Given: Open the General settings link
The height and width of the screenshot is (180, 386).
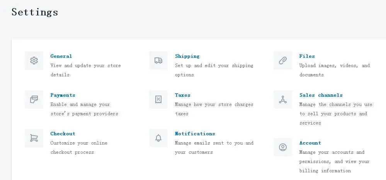Looking at the screenshot, I should (61, 56).
